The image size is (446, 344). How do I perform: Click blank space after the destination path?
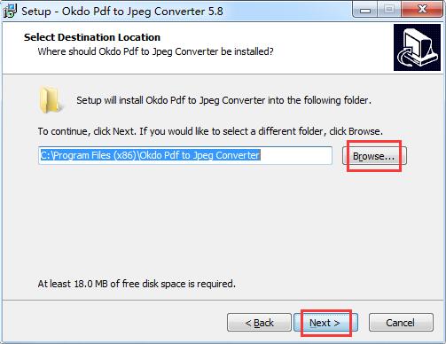[x=295, y=155]
